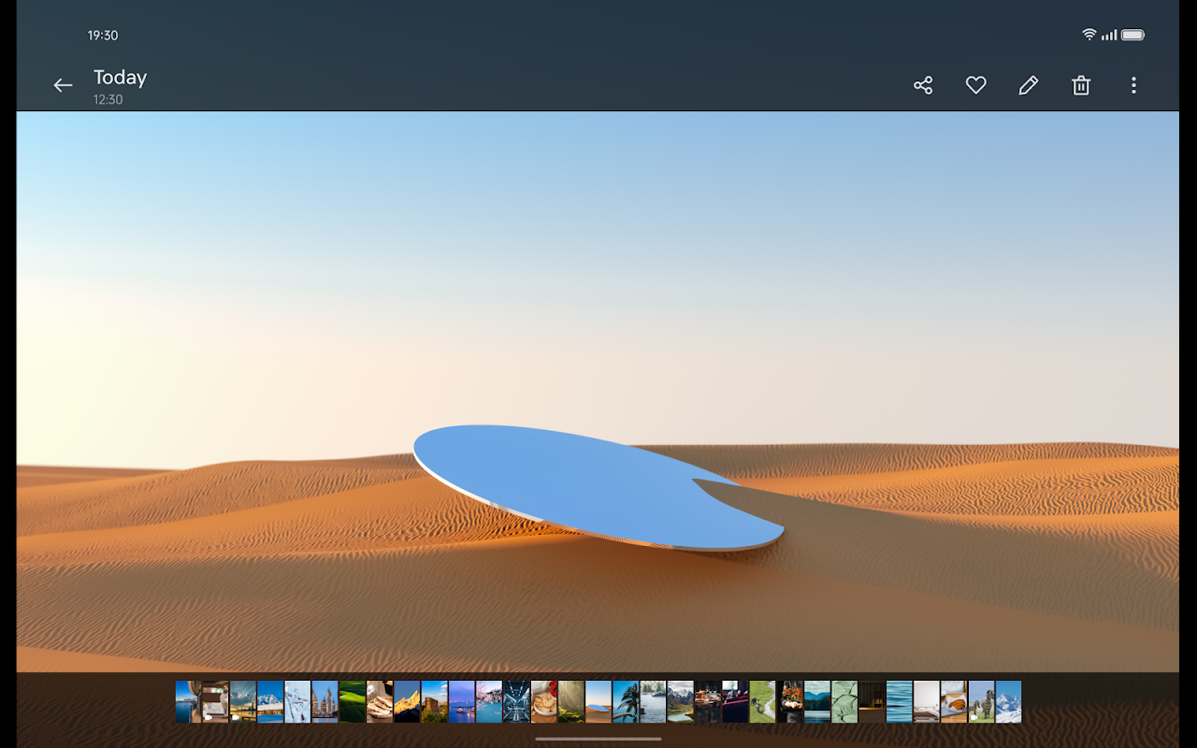1197x748 pixels.
Task: Click the cellular signal bars
Action: [x=1108, y=35]
